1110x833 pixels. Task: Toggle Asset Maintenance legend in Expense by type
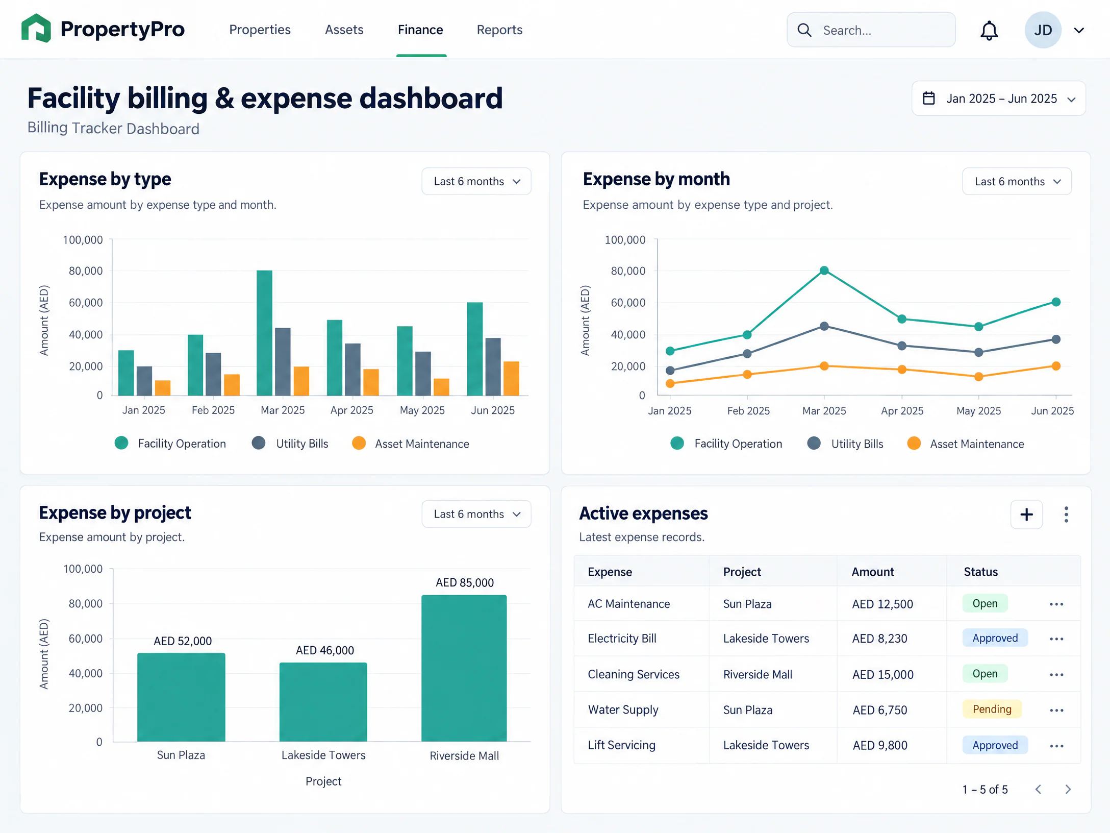[x=411, y=444]
